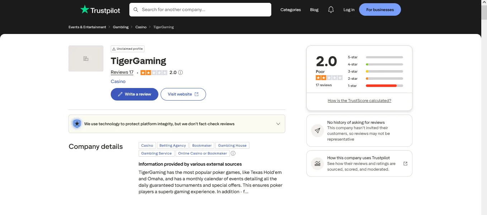Click the Trustpilot logo
This screenshot has height=215, width=487.
(100, 10)
